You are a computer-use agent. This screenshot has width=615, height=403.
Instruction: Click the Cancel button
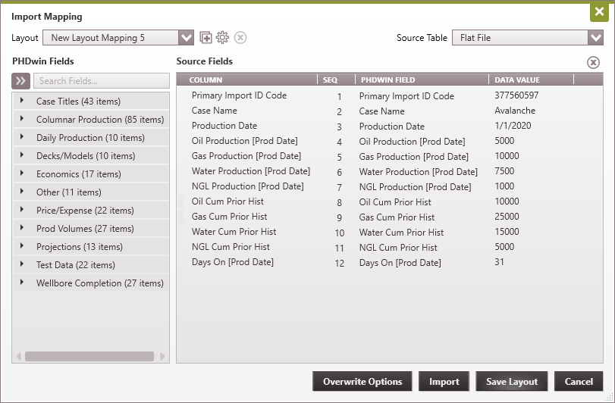579,382
